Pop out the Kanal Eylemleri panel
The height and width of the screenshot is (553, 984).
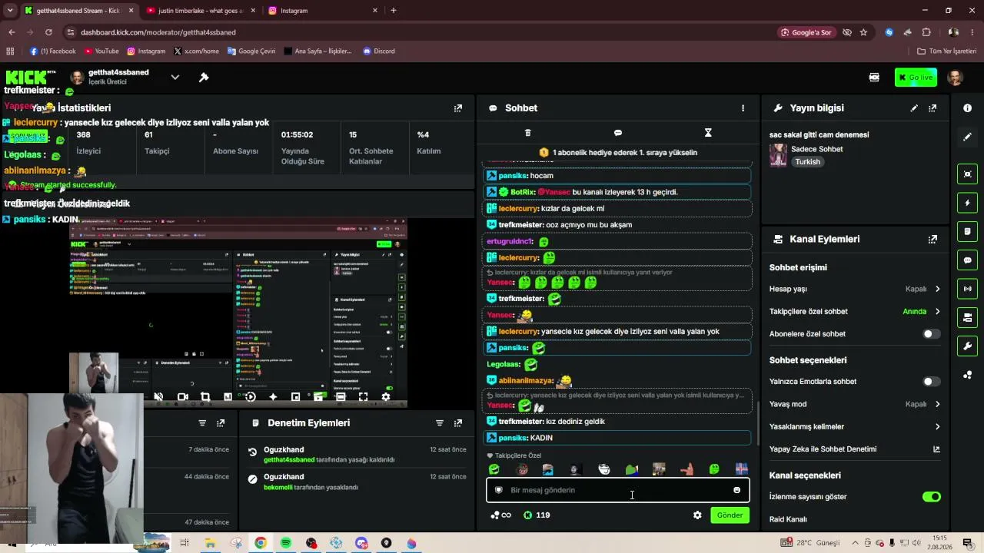tap(932, 239)
